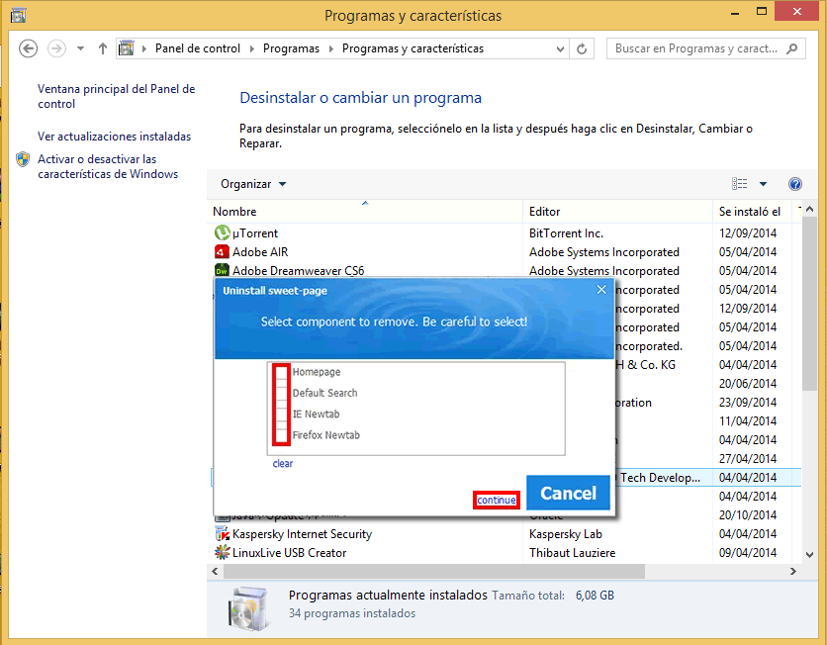Check the Firefox Newtab checkbox
This screenshot has width=827, height=645.
[x=281, y=435]
